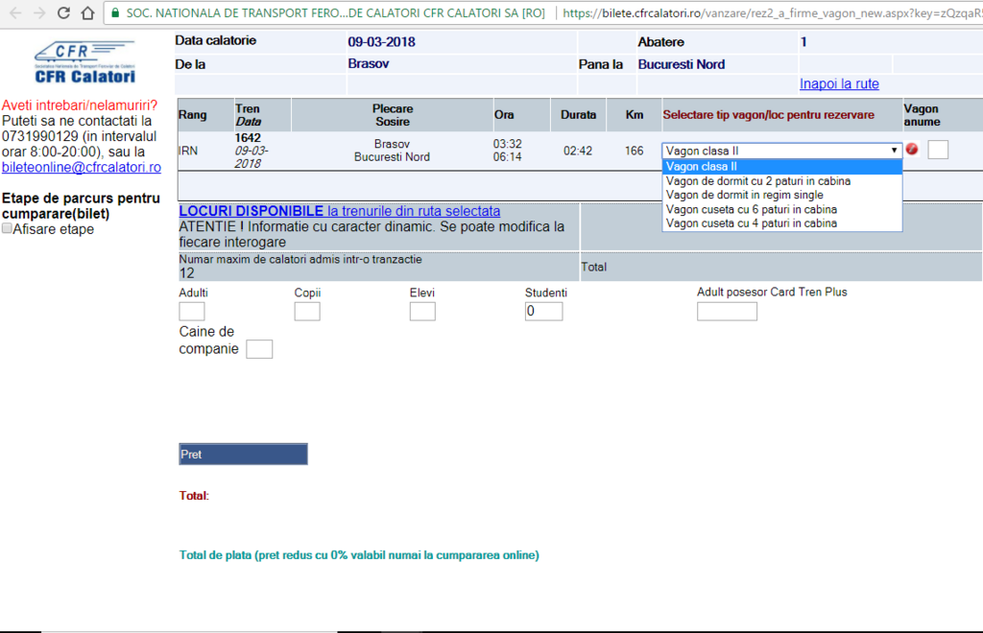Click the browser address bar URL
This screenshot has width=983, height=633.
(x=771, y=12)
